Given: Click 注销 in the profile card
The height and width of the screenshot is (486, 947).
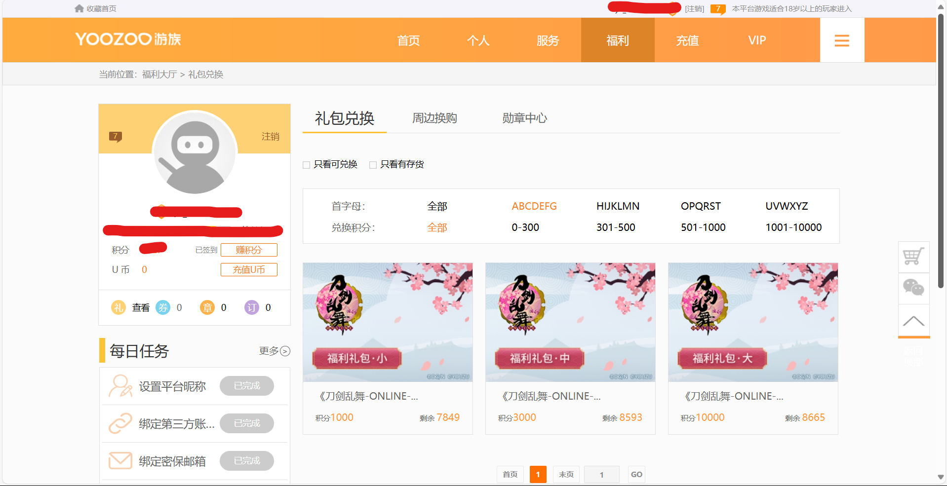Looking at the screenshot, I should tap(271, 137).
